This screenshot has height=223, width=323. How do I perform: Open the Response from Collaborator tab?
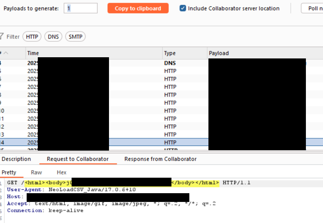[x=160, y=159]
